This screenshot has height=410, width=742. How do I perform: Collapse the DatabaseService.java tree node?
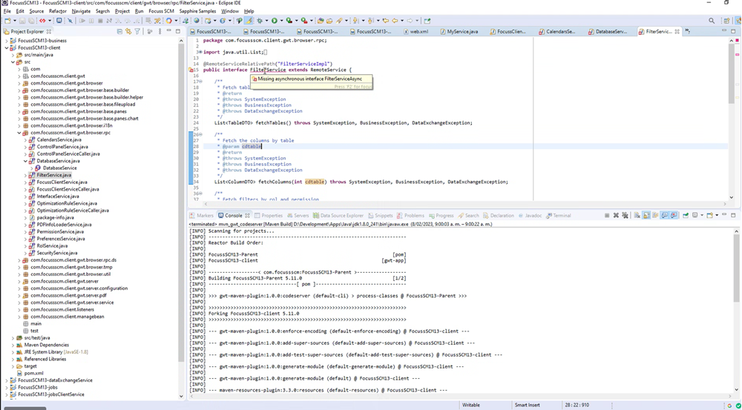25,161
